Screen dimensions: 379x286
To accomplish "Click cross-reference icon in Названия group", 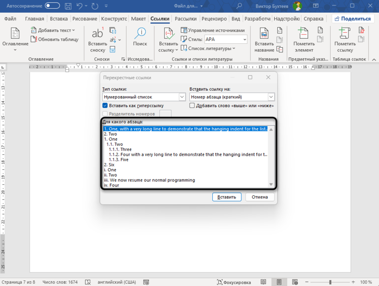I will click(280, 49).
